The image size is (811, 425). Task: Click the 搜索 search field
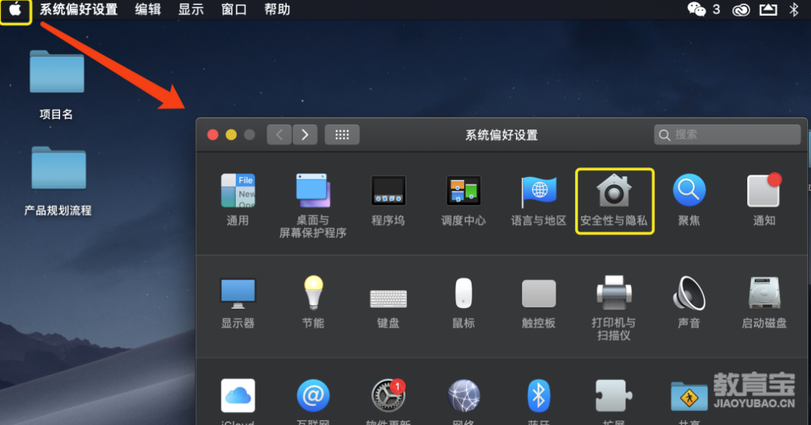pos(727,135)
